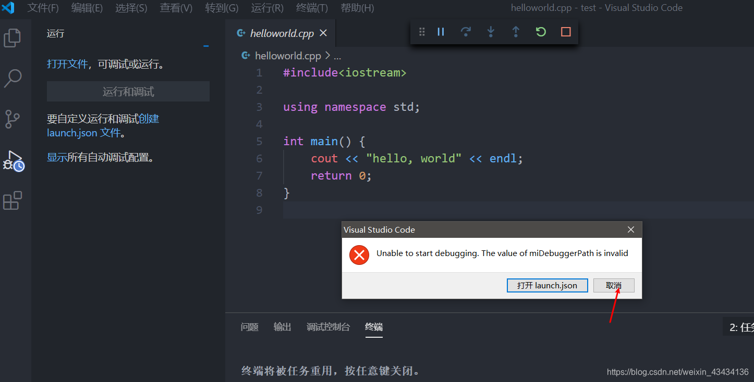Image resolution: width=754 pixels, height=382 pixels.
Task: Click line number 9 in the gutter
Action: (259, 210)
